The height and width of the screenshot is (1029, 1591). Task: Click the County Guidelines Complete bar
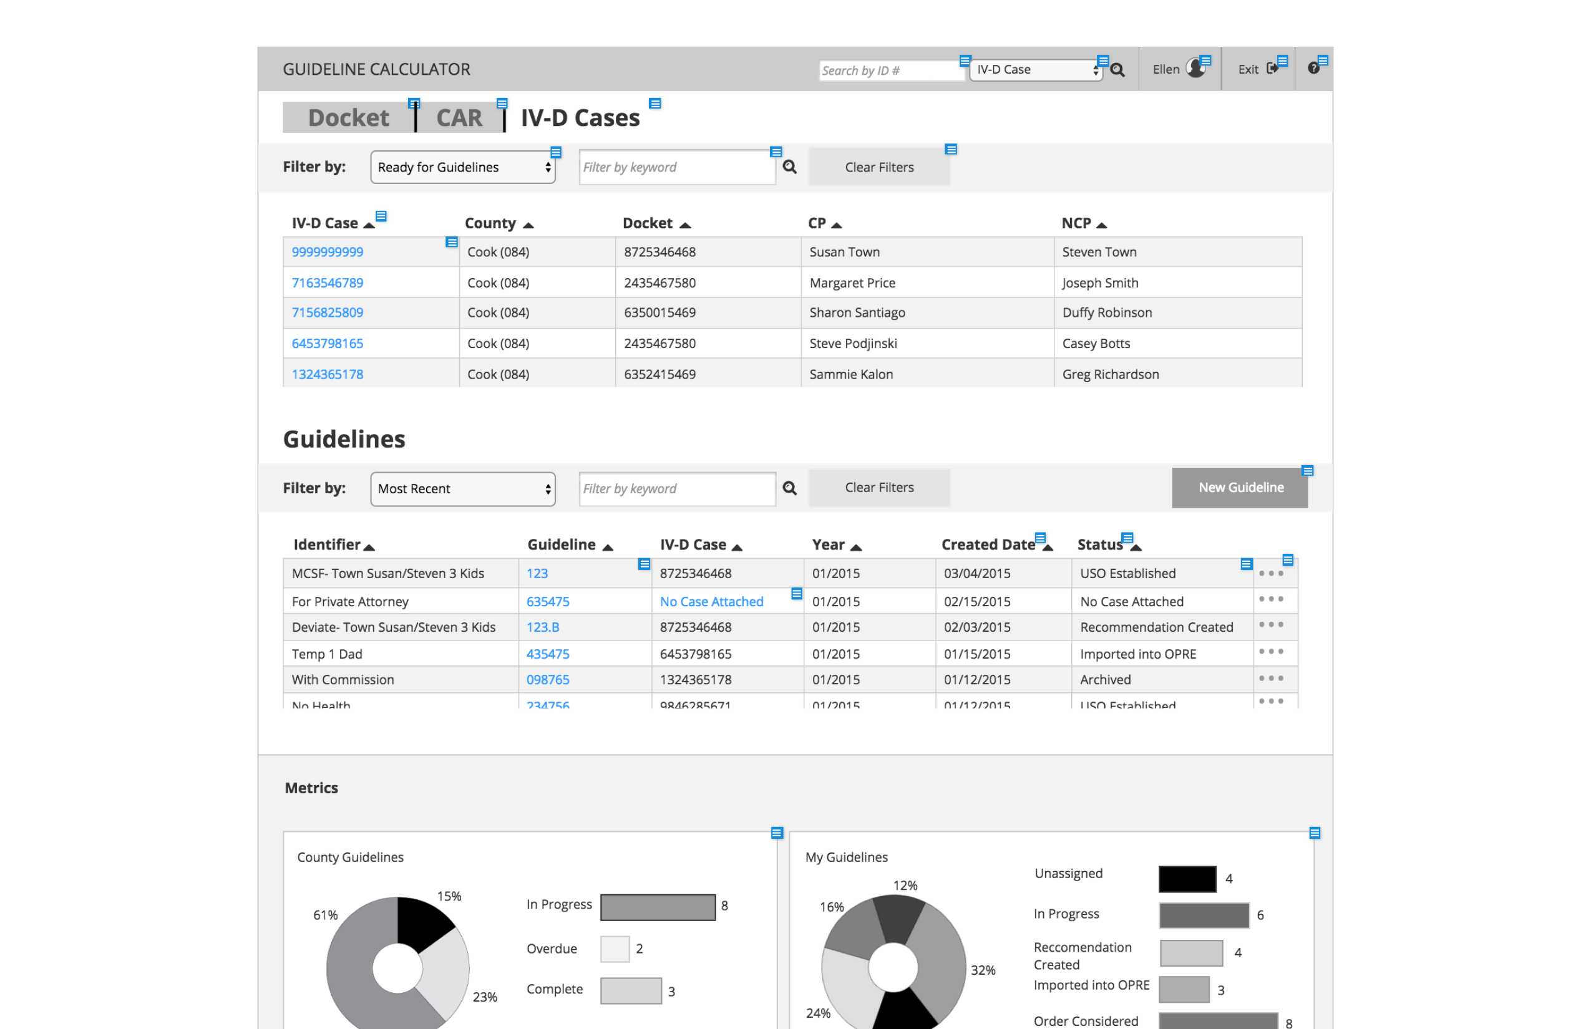pos(631,991)
